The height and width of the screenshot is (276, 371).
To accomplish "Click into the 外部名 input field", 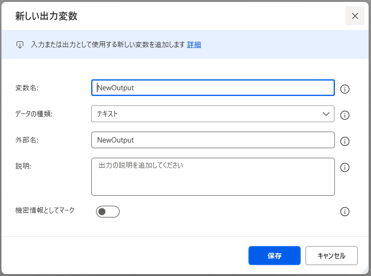I will (213, 140).
